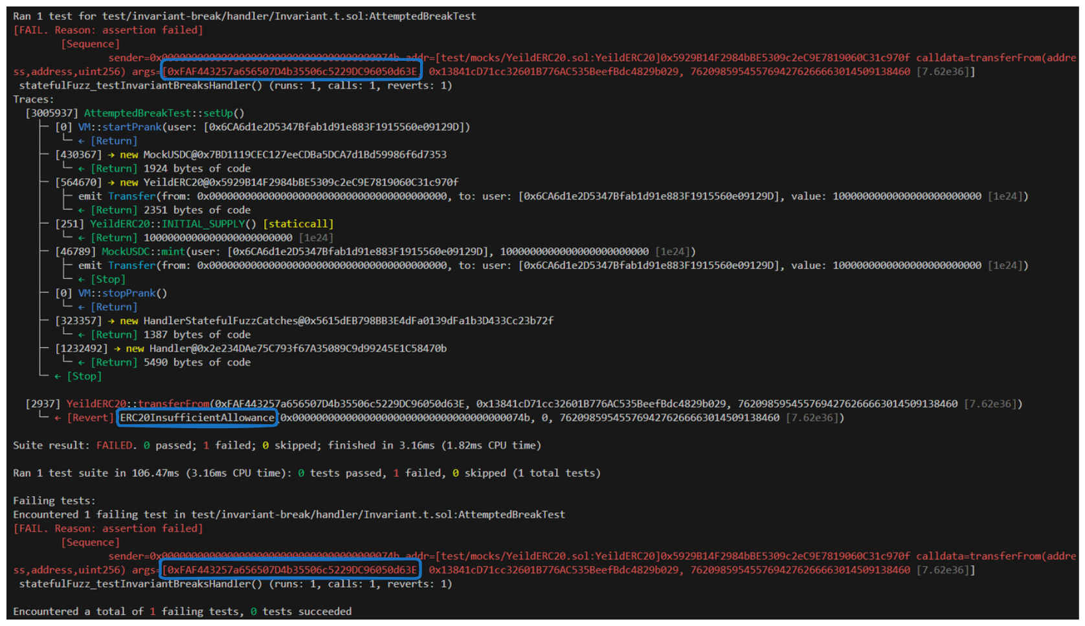The width and height of the screenshot is (1085, 626).
Task: Select the VM::stopPrank() call
Action: pos(122,294)
